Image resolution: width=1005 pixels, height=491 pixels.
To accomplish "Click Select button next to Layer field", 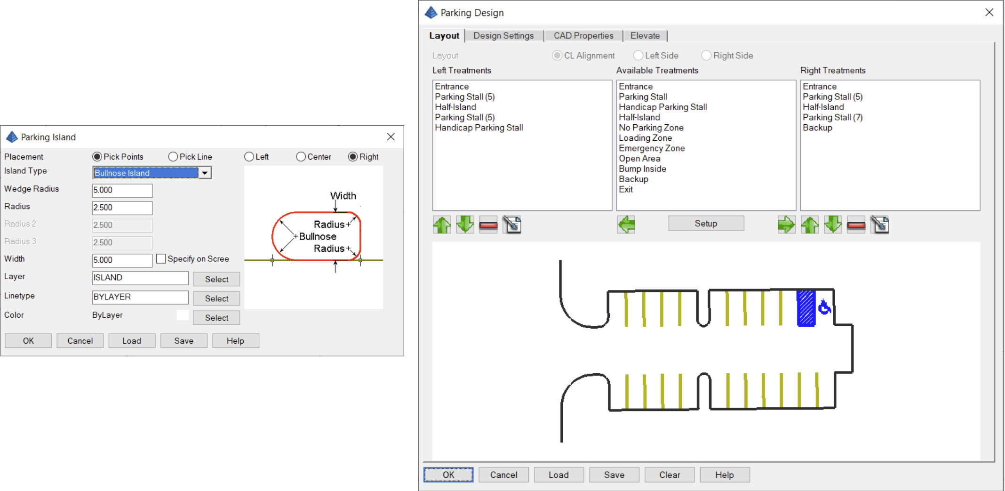I will tap(216, 279).
